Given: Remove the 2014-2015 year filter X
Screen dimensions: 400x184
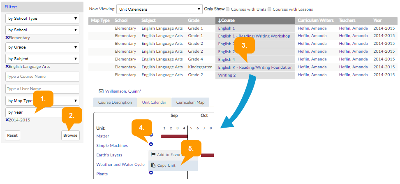Looking at the screenshot, I should pyautogui.click(x=7, y=120).
